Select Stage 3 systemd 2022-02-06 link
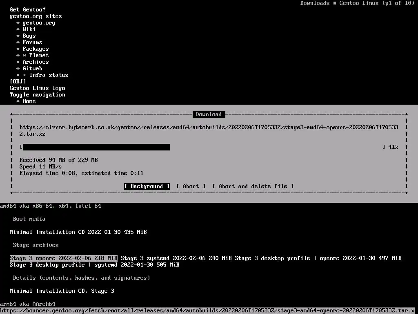 coord(176,258)
